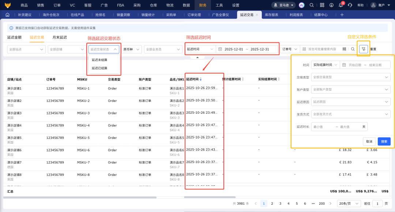Open the FBA top menu
395x212 pixels.
tap(121, 5)
